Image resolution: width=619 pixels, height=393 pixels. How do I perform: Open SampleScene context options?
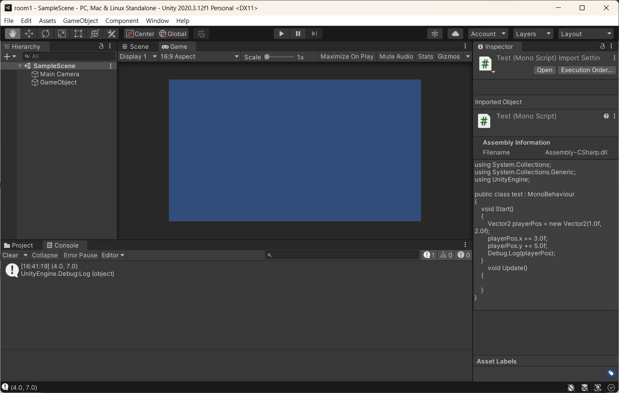tap(111, 66)
